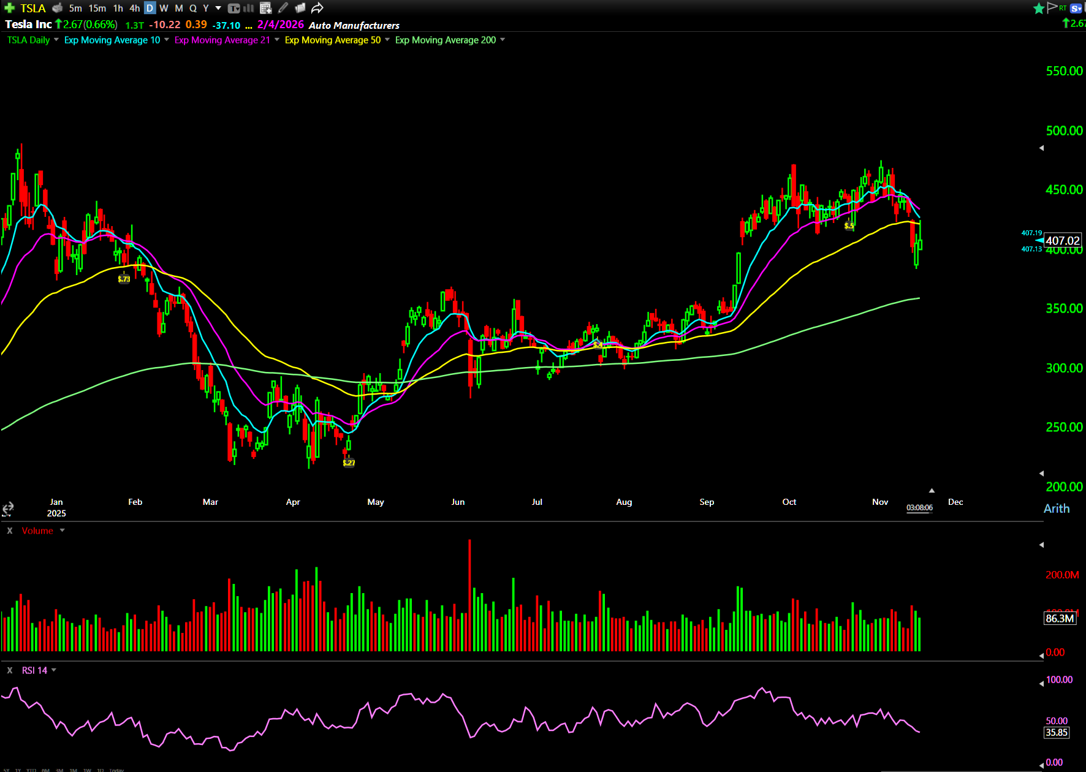Image resolution: width=1086 pixels, height=772 pixels.
Task: Expand the Exp Moving Average 10 dropdown
Action: point(167,40)
